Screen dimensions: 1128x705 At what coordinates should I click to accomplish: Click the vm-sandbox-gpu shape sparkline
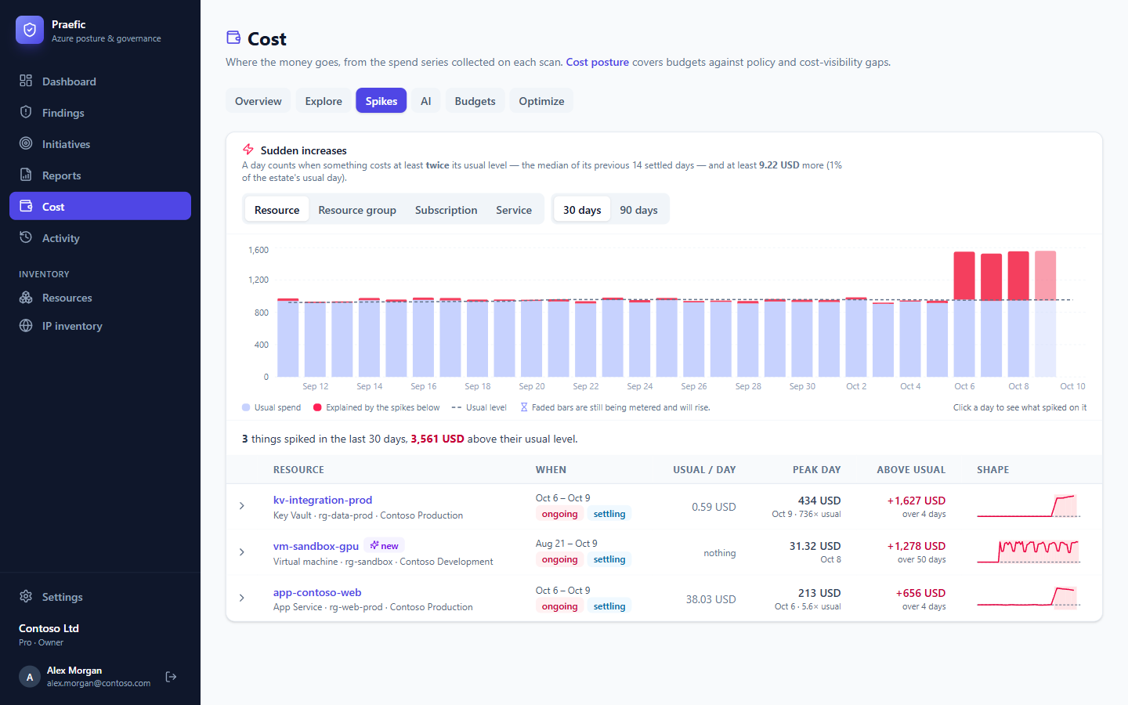click(x=1029, y=551)
